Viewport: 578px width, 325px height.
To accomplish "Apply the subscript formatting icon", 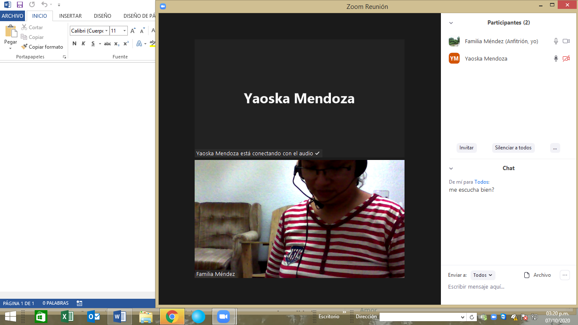I will coord(117,44).
